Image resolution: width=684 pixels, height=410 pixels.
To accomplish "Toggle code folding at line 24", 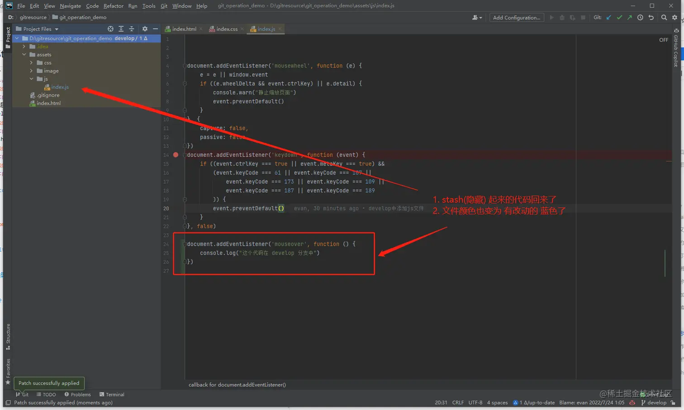I will tap(185, 244).
